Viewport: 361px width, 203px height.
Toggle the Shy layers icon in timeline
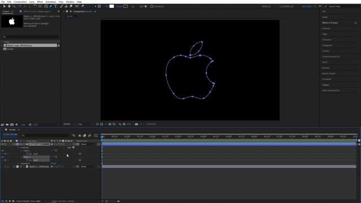(x=80, y=135)
